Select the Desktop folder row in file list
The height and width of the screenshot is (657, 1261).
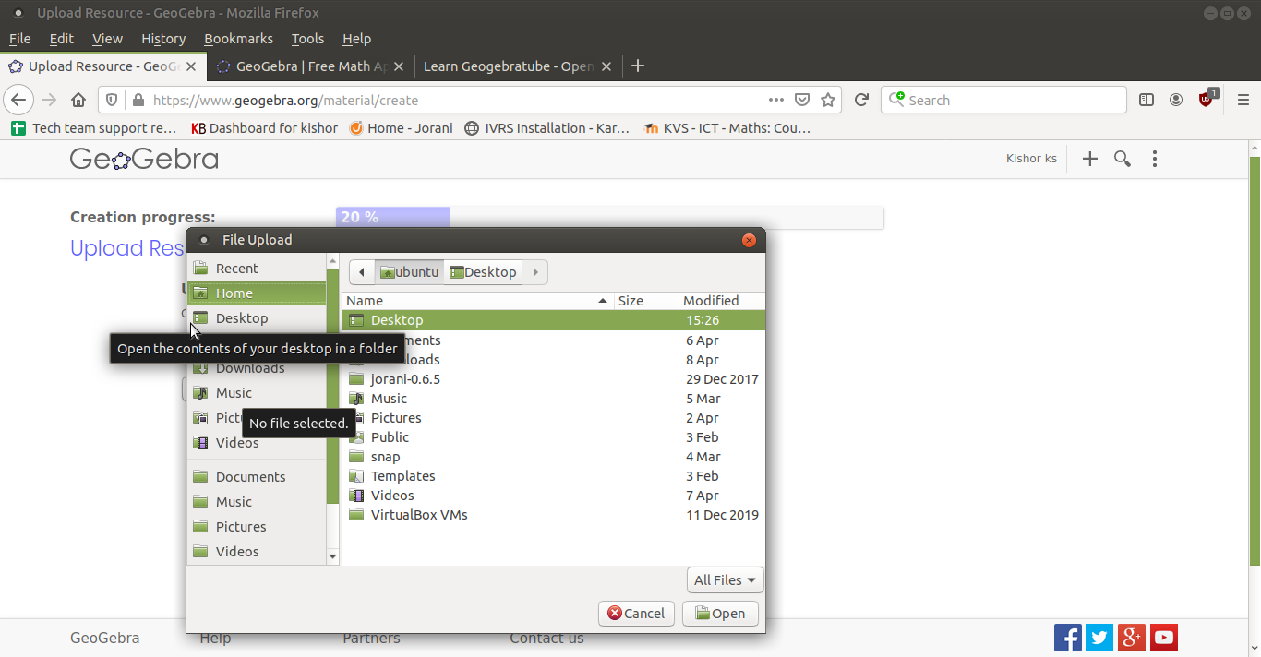(x=554, y=320)
